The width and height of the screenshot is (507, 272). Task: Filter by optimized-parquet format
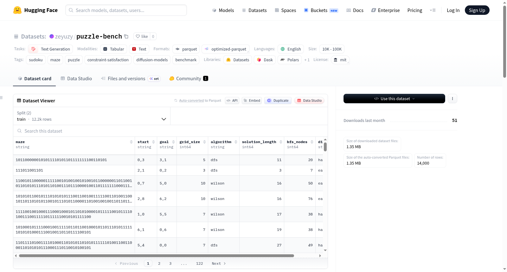(x=226, y=49)
